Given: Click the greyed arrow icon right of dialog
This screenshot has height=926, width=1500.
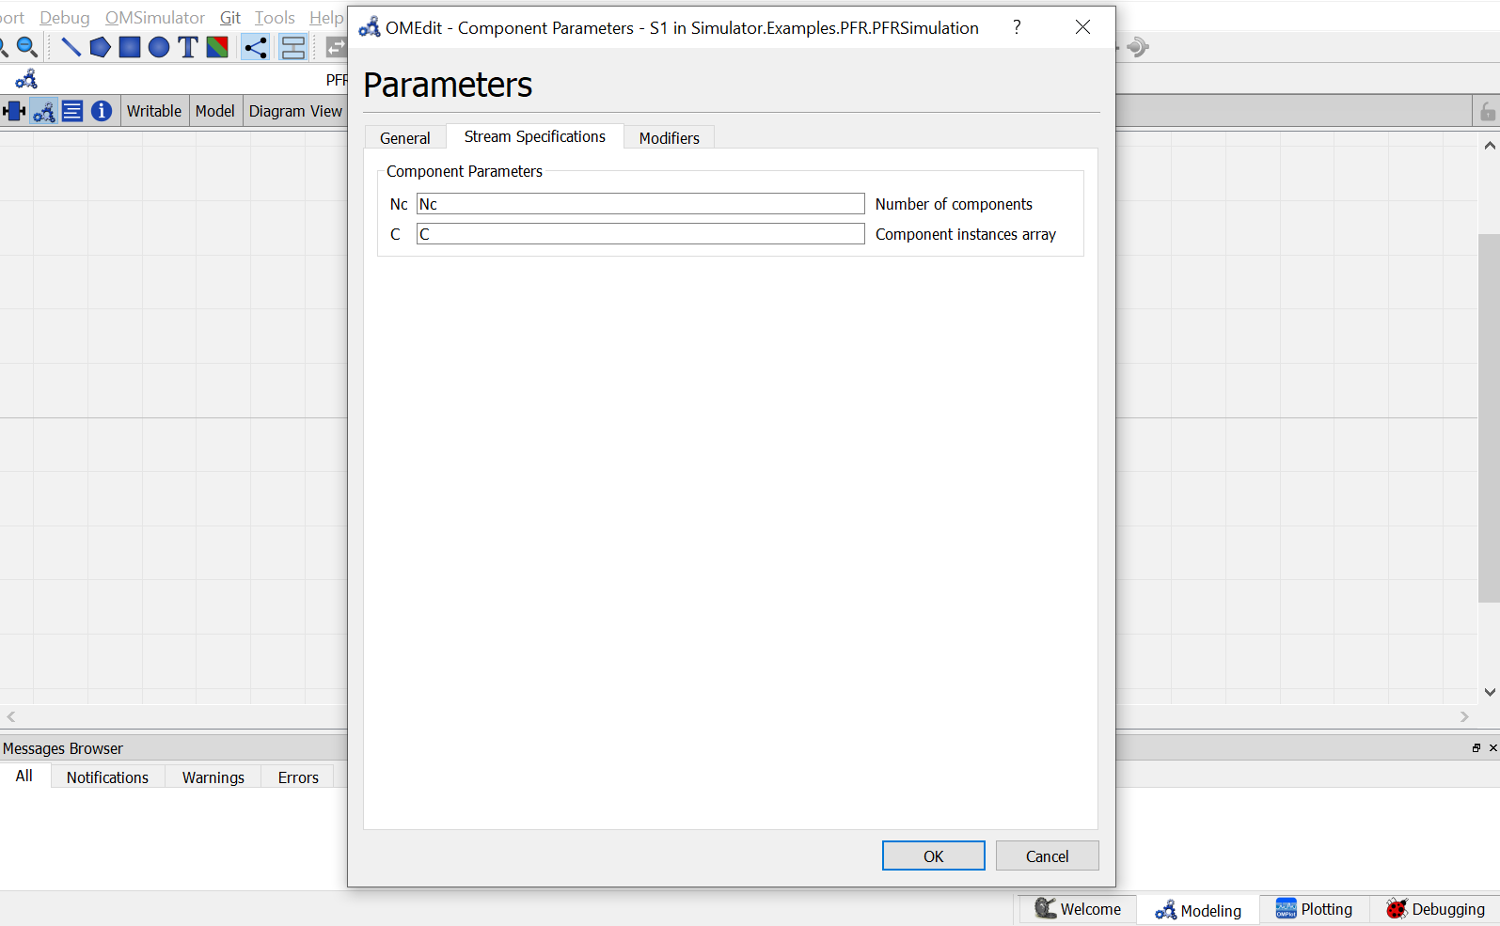Looking at the screenshot, I should click(x=1137, y=47).
